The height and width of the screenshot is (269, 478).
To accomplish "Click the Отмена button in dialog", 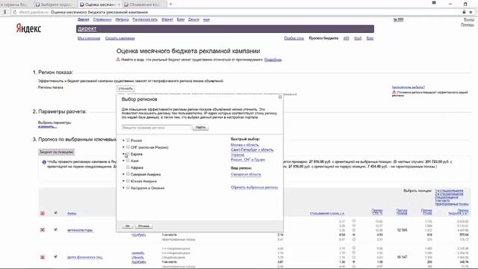I will pyautogui.click(x=143, y=226).
